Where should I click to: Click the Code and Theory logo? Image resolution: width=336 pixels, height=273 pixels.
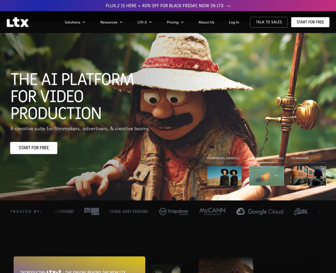129,212
